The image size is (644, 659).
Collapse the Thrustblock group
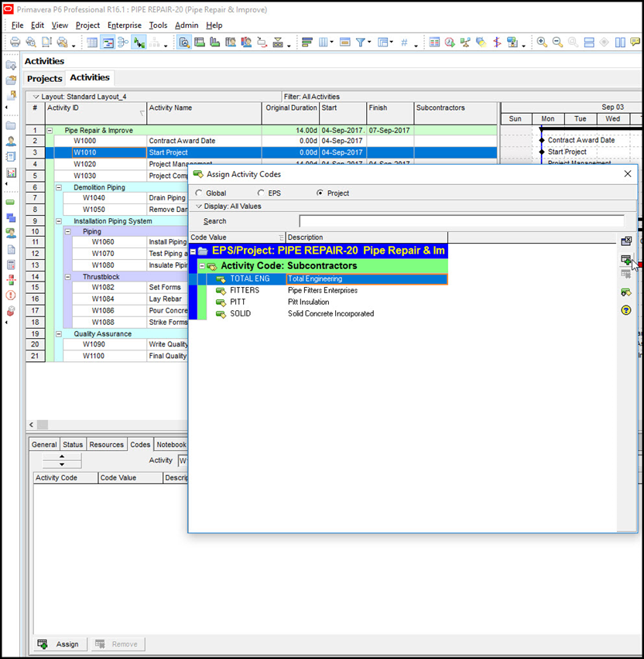point(67,277)
